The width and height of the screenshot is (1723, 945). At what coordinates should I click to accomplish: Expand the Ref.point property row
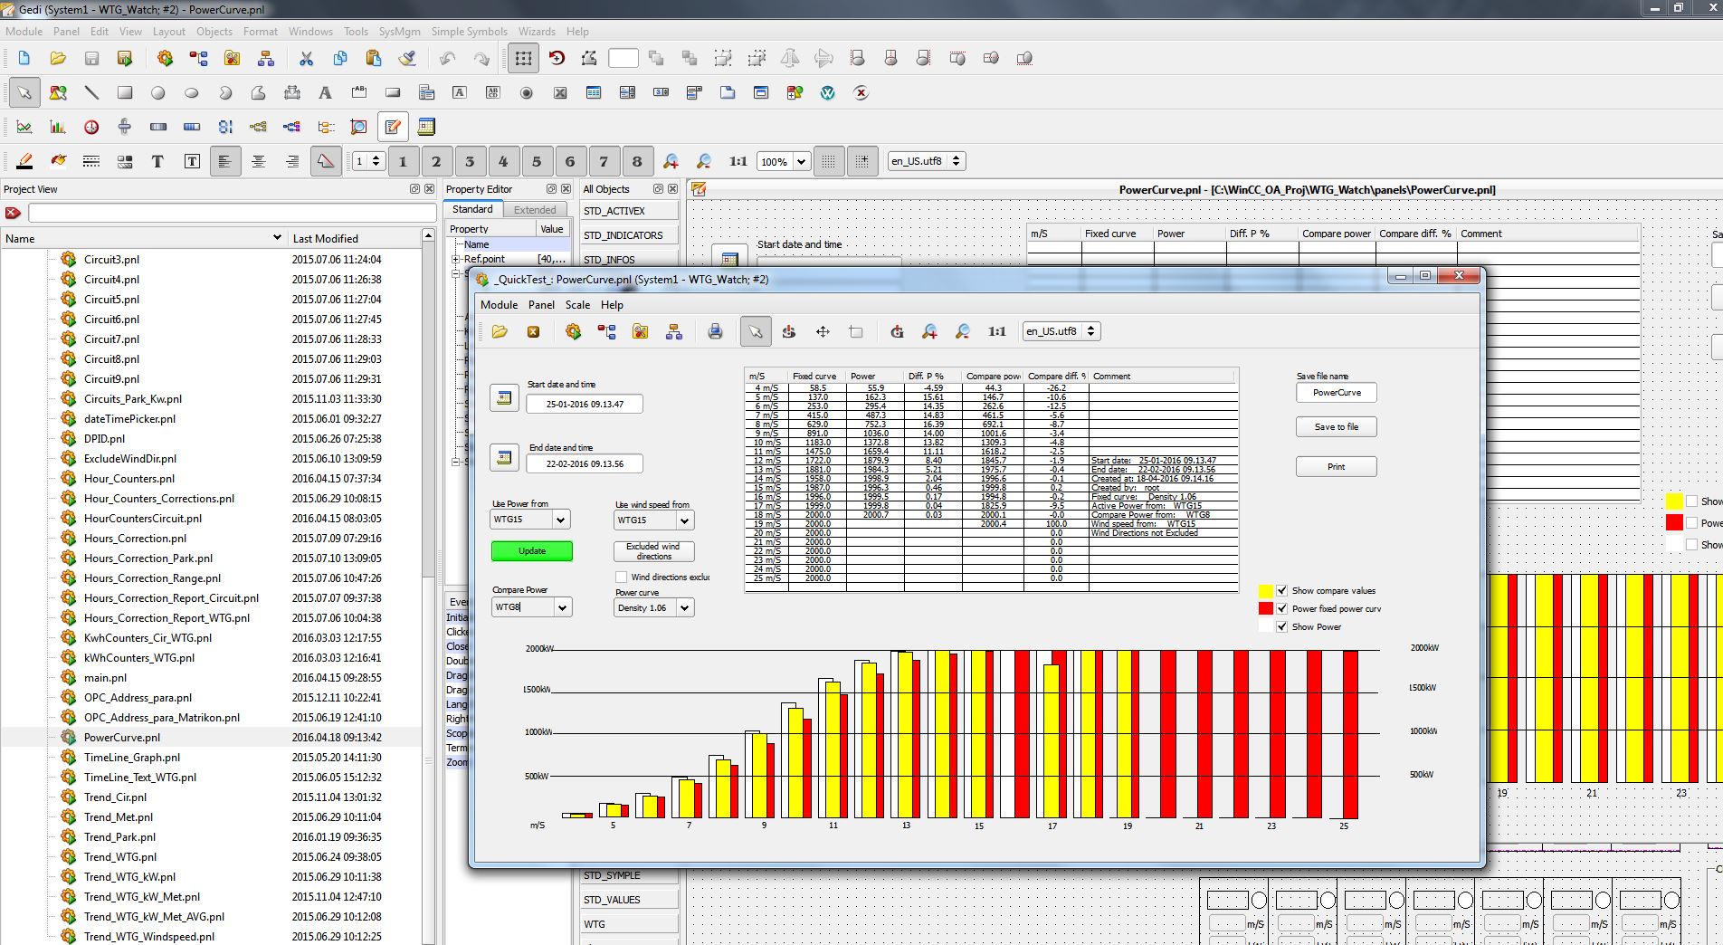point(456,259)
